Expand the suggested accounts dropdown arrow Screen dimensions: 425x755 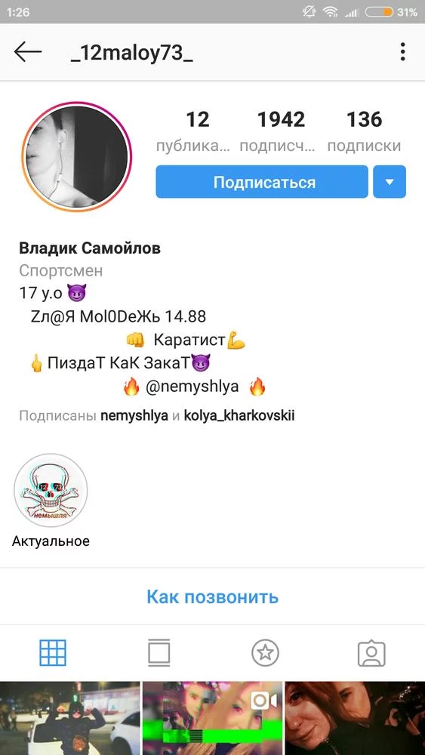coord(390,182)
